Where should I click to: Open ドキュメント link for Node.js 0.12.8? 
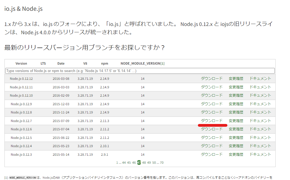260,112
